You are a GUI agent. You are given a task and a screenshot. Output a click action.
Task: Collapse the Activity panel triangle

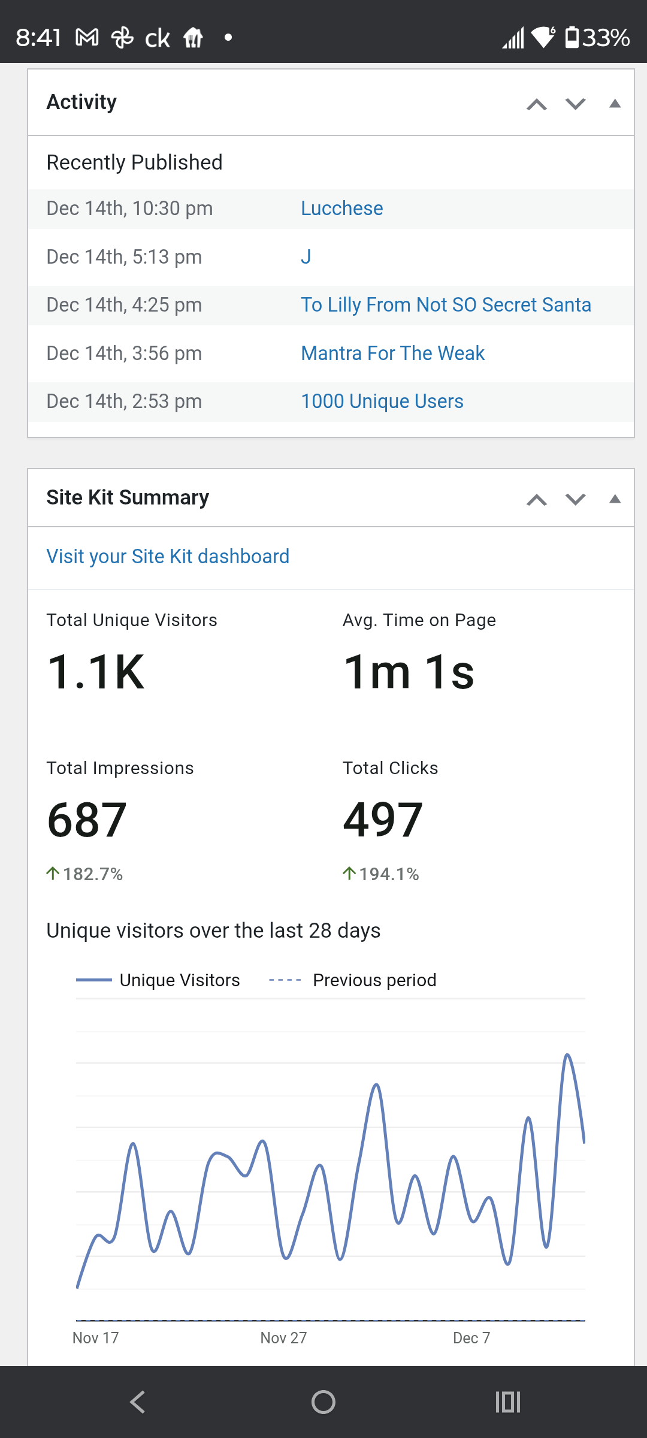point(615,104)
